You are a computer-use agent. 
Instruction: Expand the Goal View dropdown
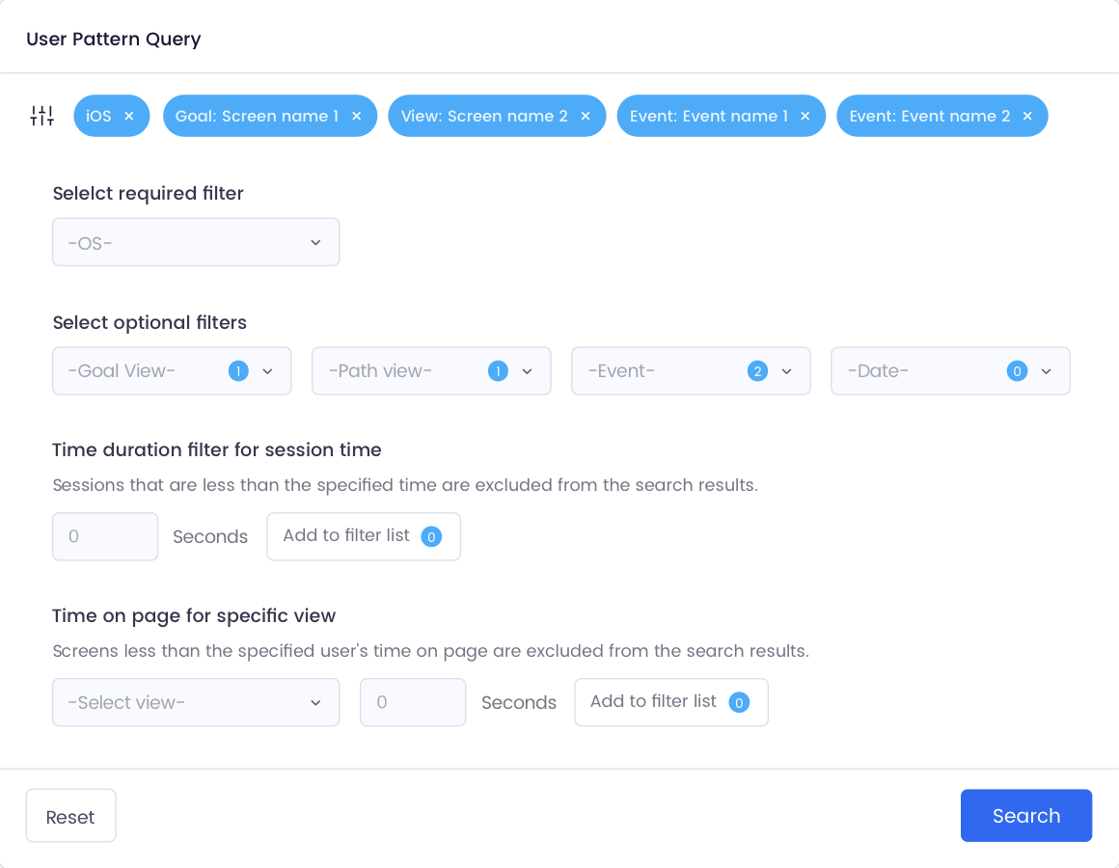pos(172,371)
